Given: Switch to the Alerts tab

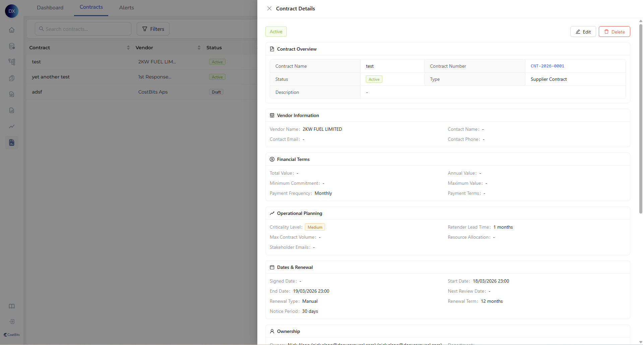Looking at the screenshot, I should [126, 8].
